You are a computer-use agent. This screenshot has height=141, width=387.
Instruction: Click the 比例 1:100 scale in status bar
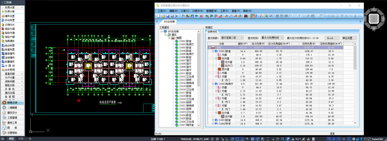coord(157,139)
